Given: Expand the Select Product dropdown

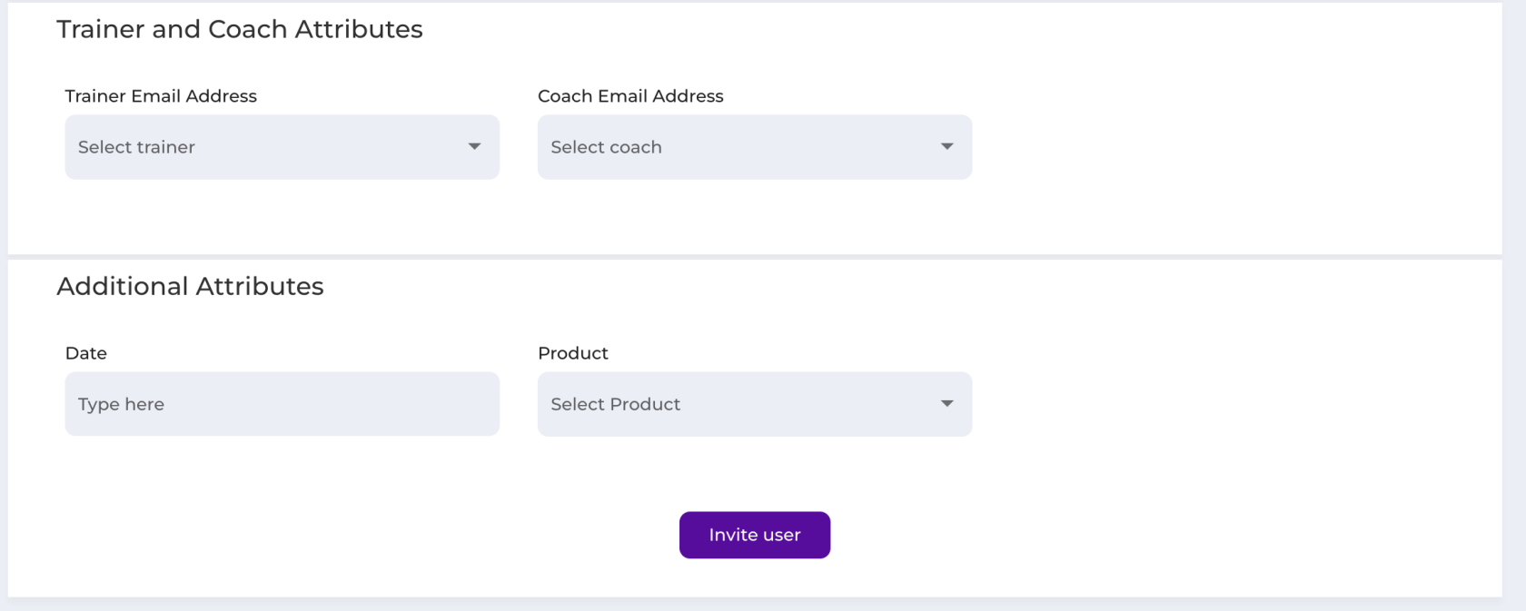Looking at the screenshot, I should [754, 404].
